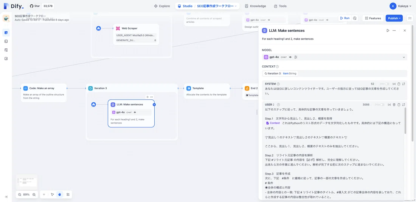Open the checklist icon beside Publish
The width and height of the screenshot is (416, 202).
tap(410, 18)
